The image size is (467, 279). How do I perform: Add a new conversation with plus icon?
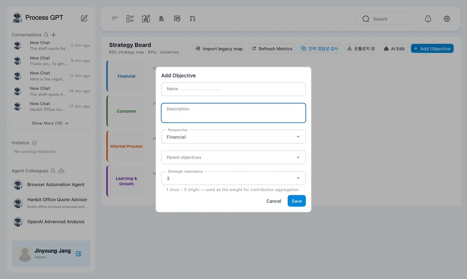(x=54, y=35)
